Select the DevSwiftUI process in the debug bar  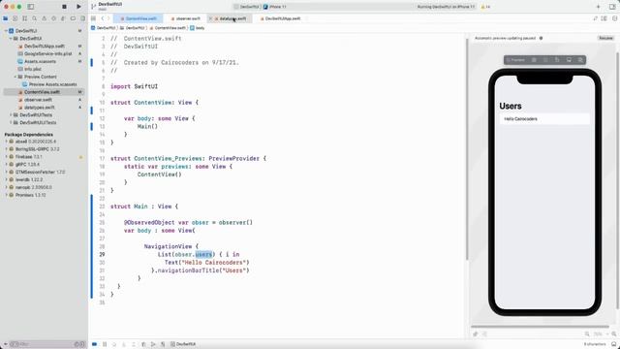(183, 344)
